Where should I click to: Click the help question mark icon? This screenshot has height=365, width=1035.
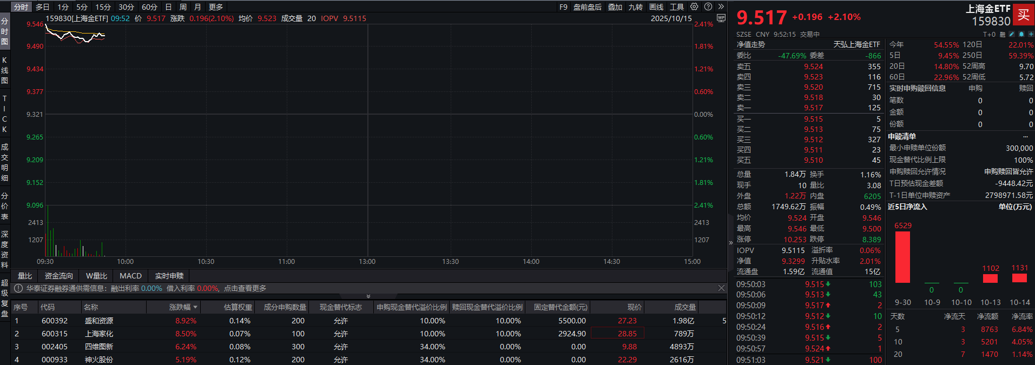click(x=708, y=7)
